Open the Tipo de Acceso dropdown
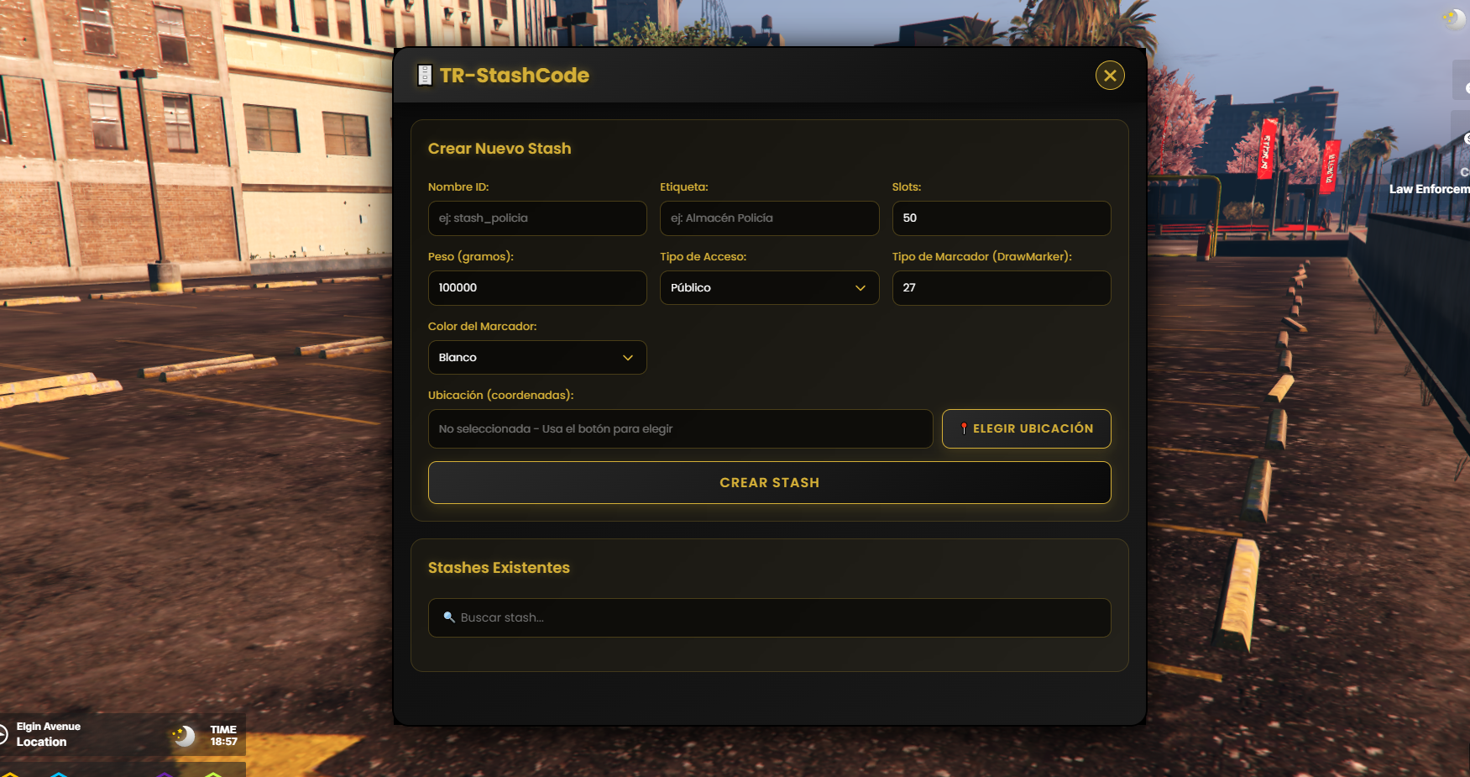The image size is (1470, 777). 769,288
